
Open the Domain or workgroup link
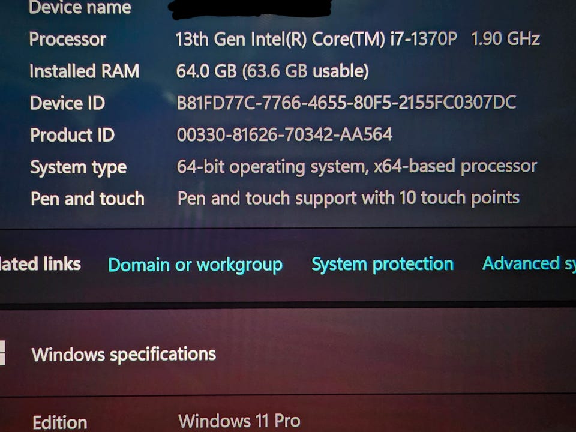tap(195, 265)
